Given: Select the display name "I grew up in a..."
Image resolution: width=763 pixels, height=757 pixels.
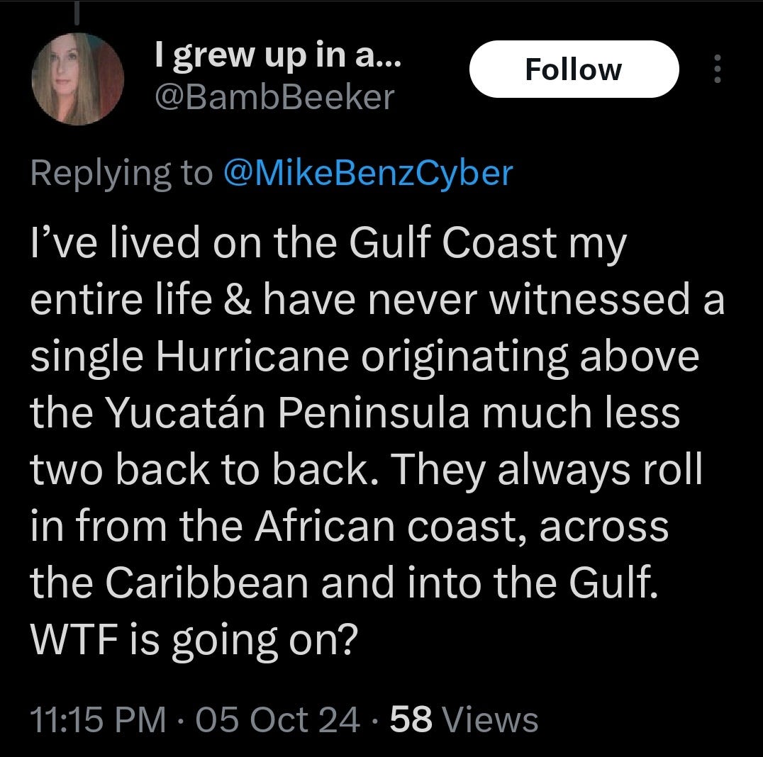Looking at the screenshot, I should [x=278, y=56].
